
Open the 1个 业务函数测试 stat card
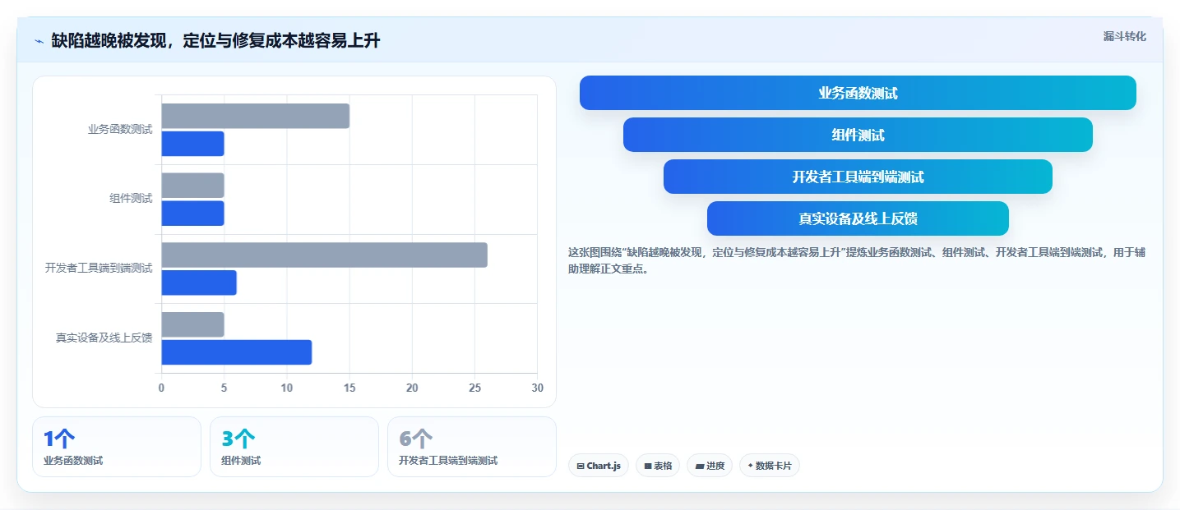[x=117, y=447]
